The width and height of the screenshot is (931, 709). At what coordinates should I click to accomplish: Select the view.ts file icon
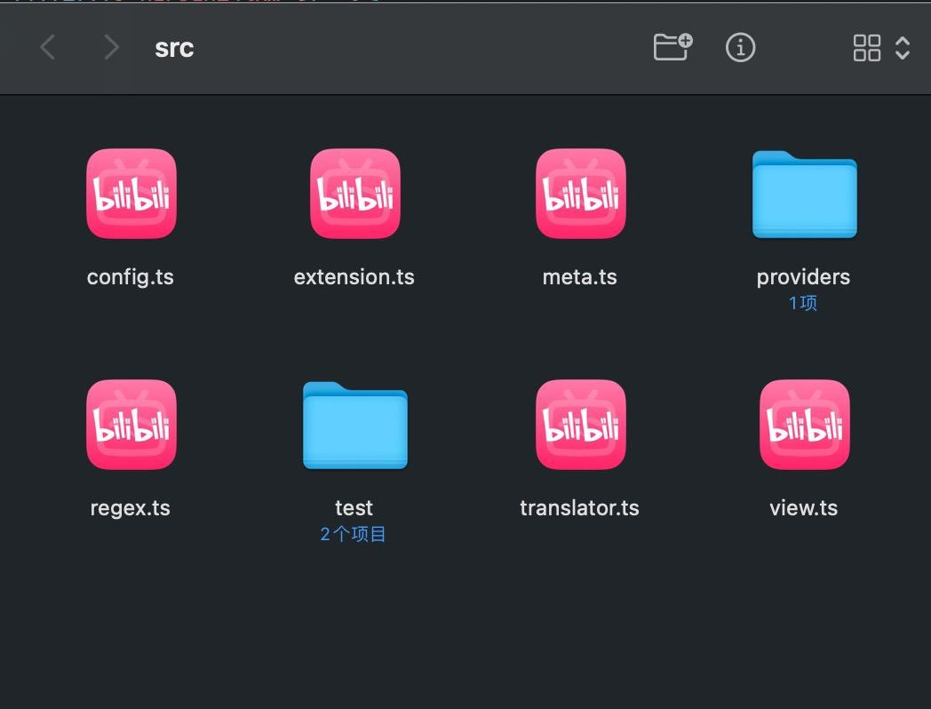[804, 425]
